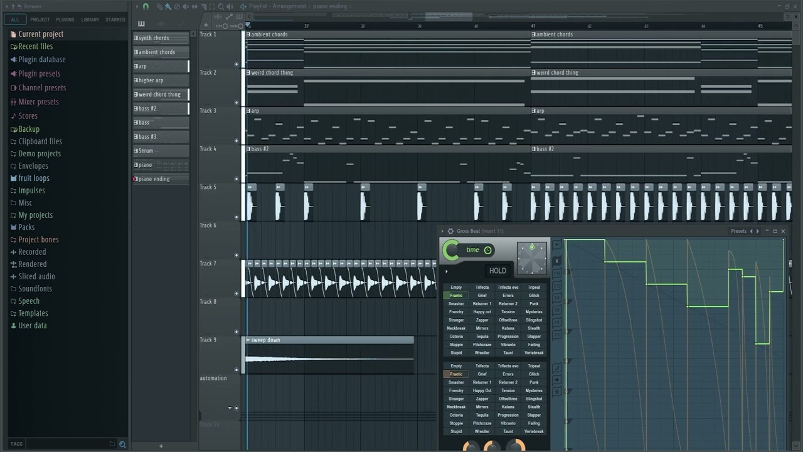
Task: Select the Slip tool in playlist toolbar
Action: 194,6
